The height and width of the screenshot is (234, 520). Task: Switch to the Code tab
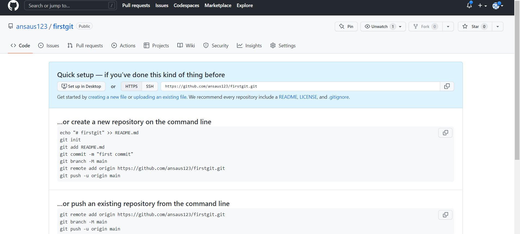20,45
